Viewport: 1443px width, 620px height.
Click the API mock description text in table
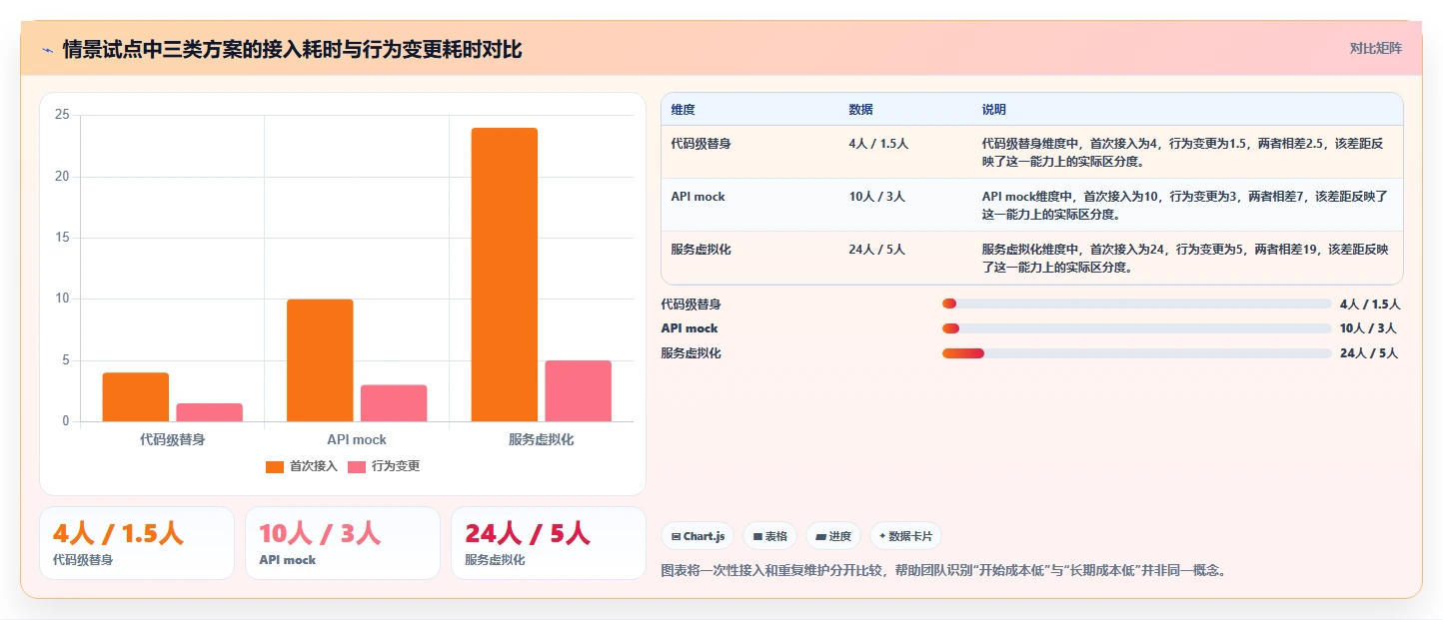(x=1185, y=205)
